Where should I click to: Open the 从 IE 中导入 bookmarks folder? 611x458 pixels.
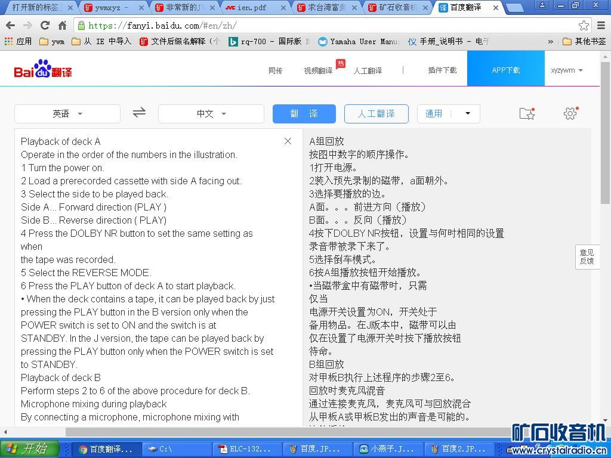pos(101,41)
